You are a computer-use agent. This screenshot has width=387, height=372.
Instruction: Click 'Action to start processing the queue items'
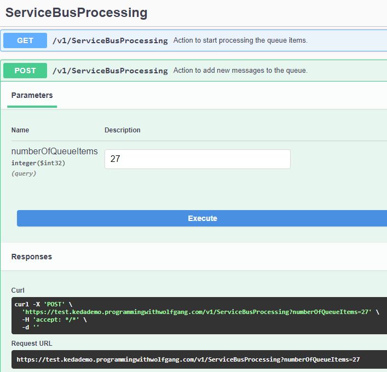[240, 40]
